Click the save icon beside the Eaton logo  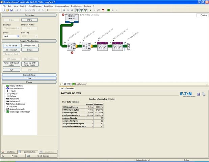pos(199,94)
